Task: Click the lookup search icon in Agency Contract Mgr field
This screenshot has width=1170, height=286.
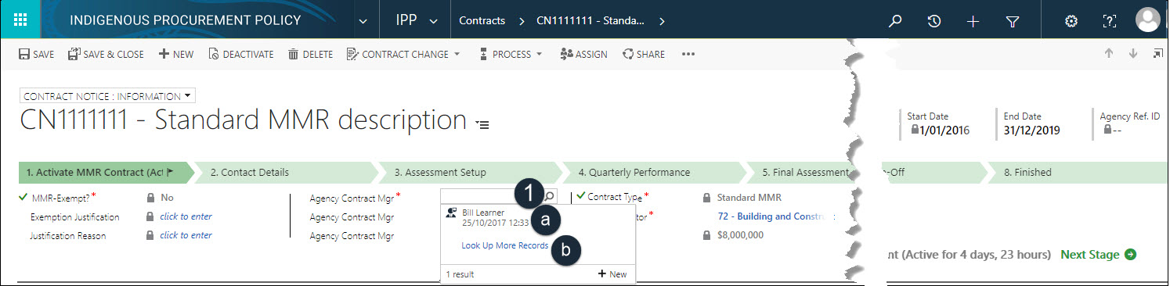Action: [550, 197]
